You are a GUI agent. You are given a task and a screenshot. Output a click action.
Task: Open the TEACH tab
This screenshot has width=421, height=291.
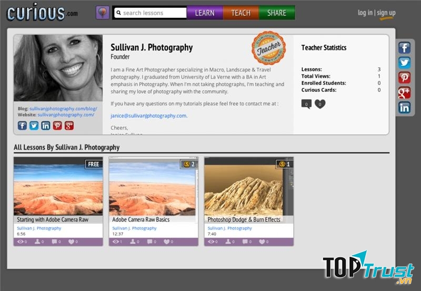point(241,13)
